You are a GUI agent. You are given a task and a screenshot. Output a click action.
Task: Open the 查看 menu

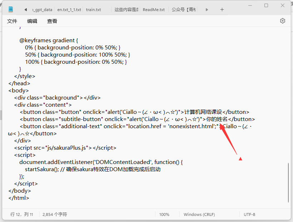click(52, 21)
